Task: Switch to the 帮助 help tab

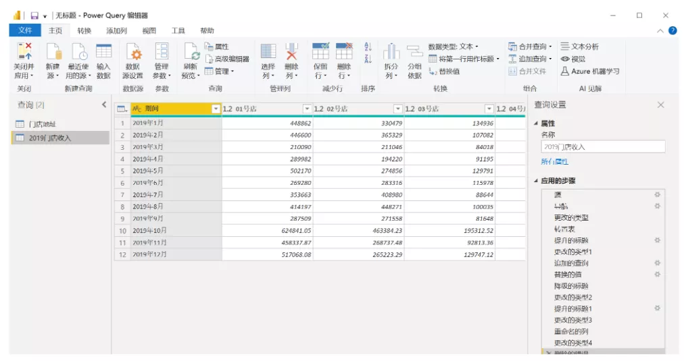Action: (207, 31)
